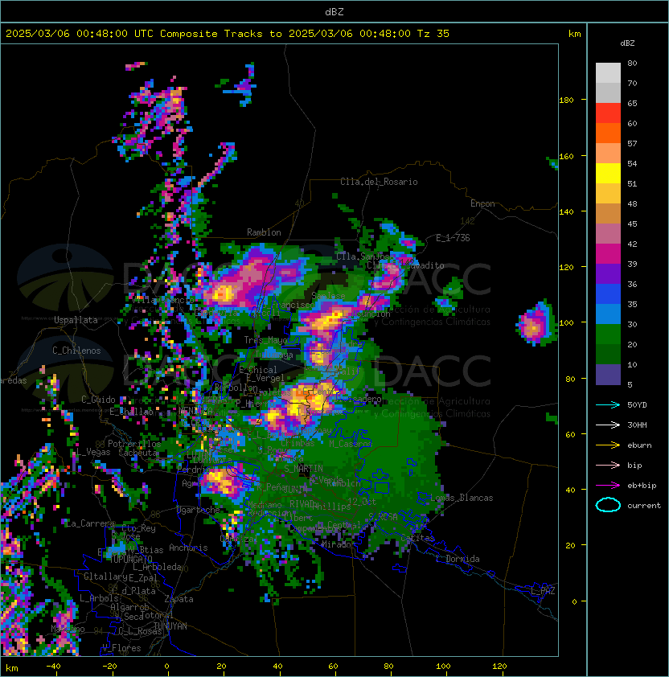
Task: Click the '180' tick on the vertical axis
Action: [x=566, y=101]
